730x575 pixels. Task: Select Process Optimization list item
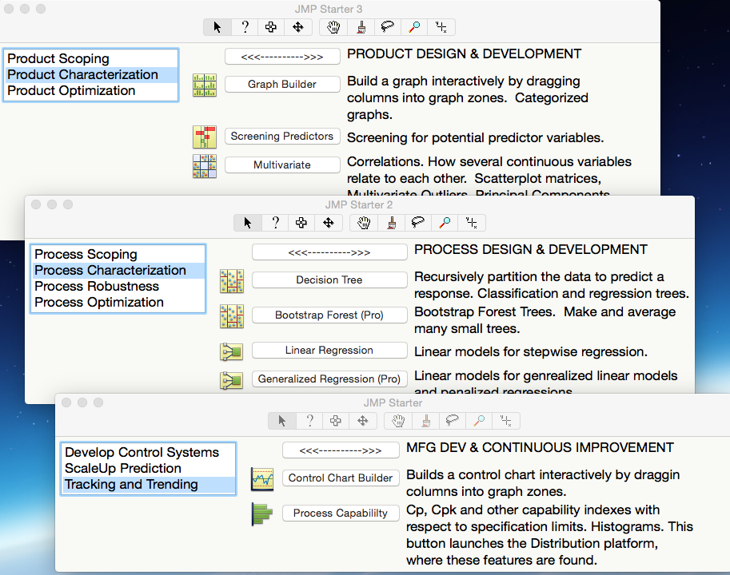118,302
